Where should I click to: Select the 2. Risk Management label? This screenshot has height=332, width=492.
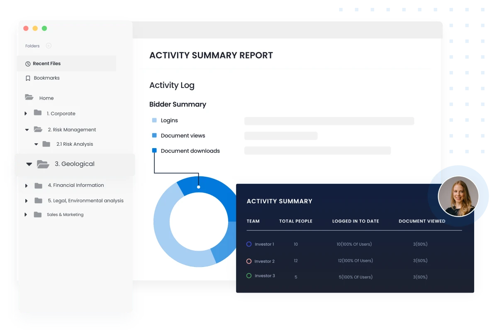tap(72, 129)
